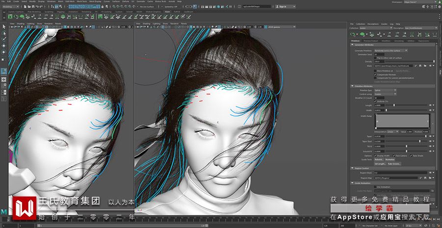Open ramp Interpolation dropdown
Screen dimensions: 442x228
click(393, 132)
